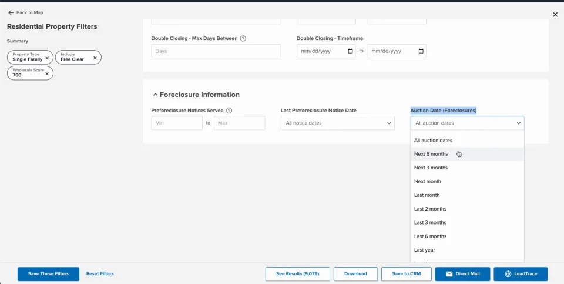
Task: Select Last year option
Action: [x=467, y=250]
